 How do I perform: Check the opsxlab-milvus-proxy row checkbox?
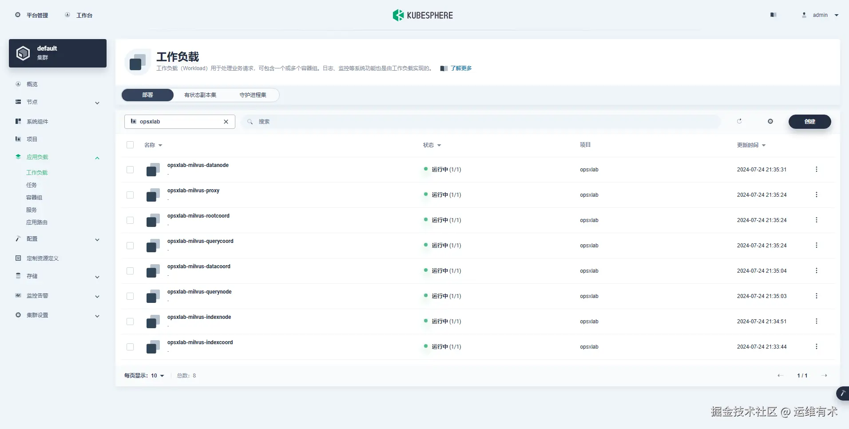point(130,195)
